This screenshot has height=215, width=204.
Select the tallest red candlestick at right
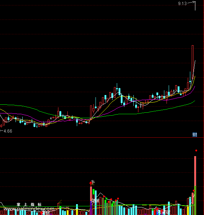193,62
